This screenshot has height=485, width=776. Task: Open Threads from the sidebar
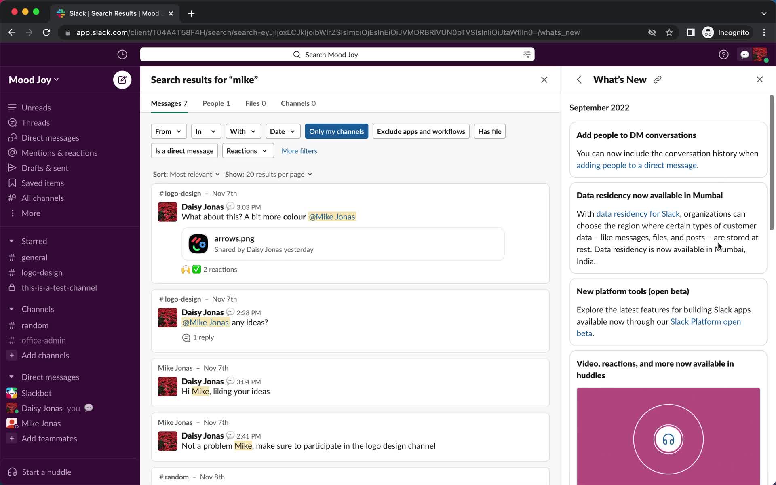pos(36,122)
